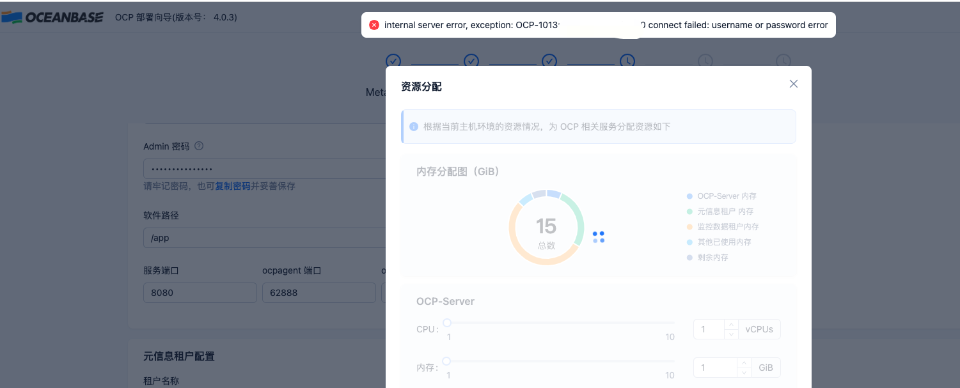Click the OCP-Server CPU slider handle
Screen dimensions: 960x388
coord(447,323)
